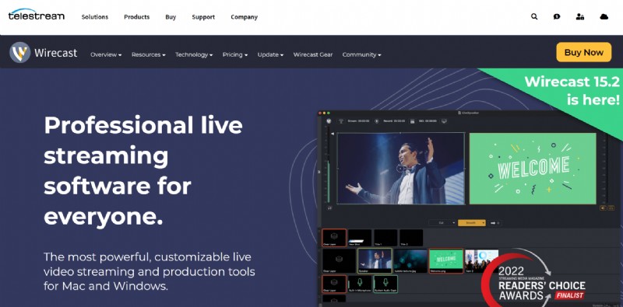Click the text 'for Mac and Windows.'
This screenshot has height=307, width=623.
(x=106, y=285)
